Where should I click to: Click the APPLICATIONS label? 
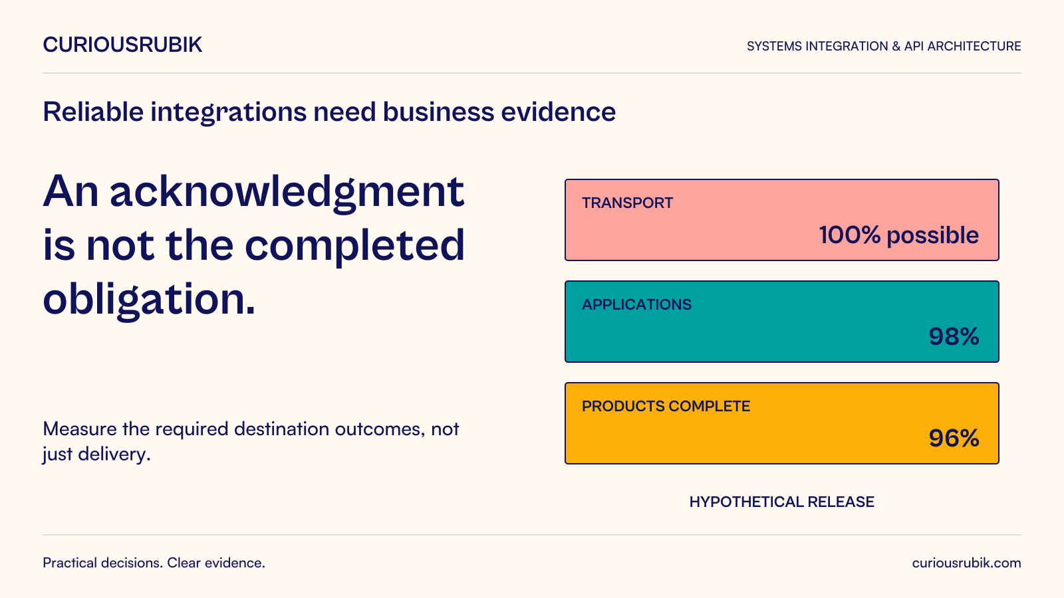point(636,304)
